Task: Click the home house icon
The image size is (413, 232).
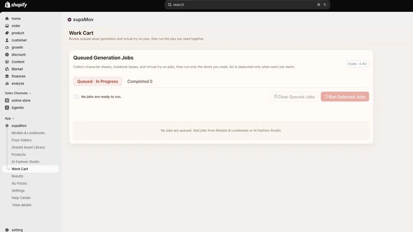Action: pos(7,19)
